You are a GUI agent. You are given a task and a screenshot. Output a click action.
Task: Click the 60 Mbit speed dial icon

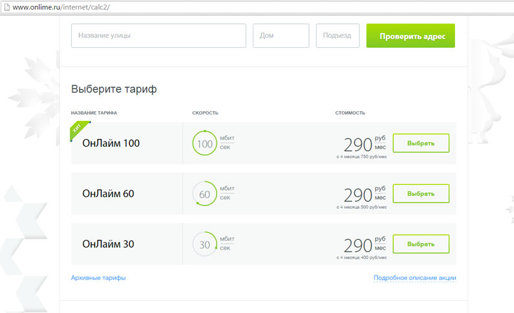[x=204, y=194]
